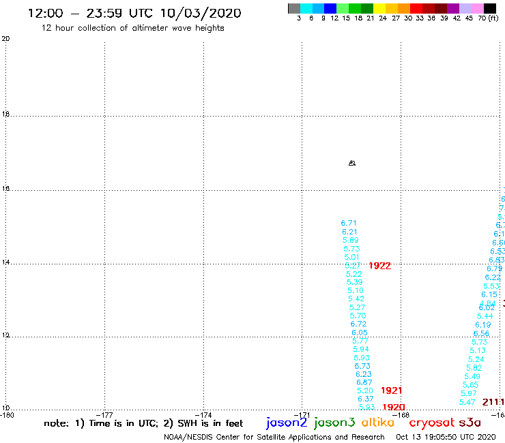Click the -177 longitude axis label
This screenshot has height=443, width=505.
point(104,415)
